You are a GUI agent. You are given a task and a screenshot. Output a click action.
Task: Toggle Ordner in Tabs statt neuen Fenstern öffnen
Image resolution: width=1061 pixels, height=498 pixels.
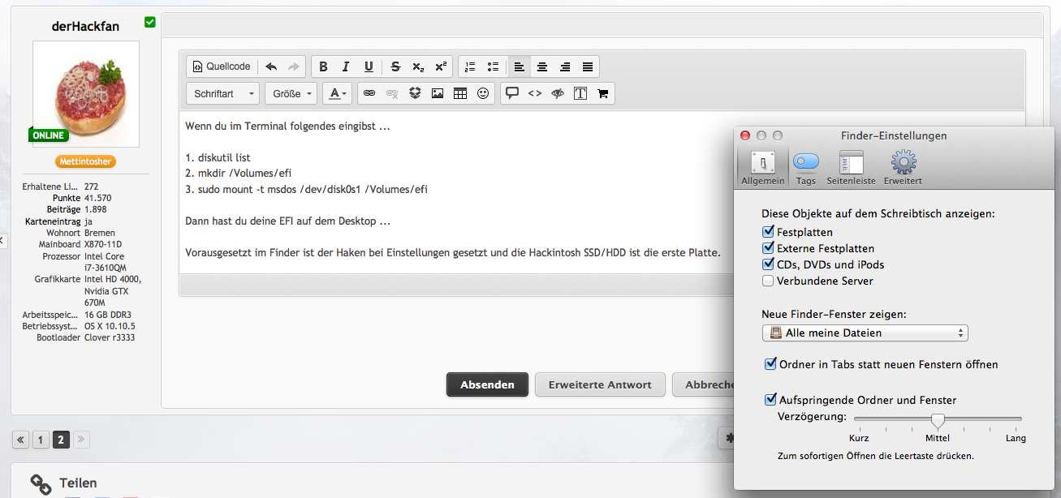770,364
